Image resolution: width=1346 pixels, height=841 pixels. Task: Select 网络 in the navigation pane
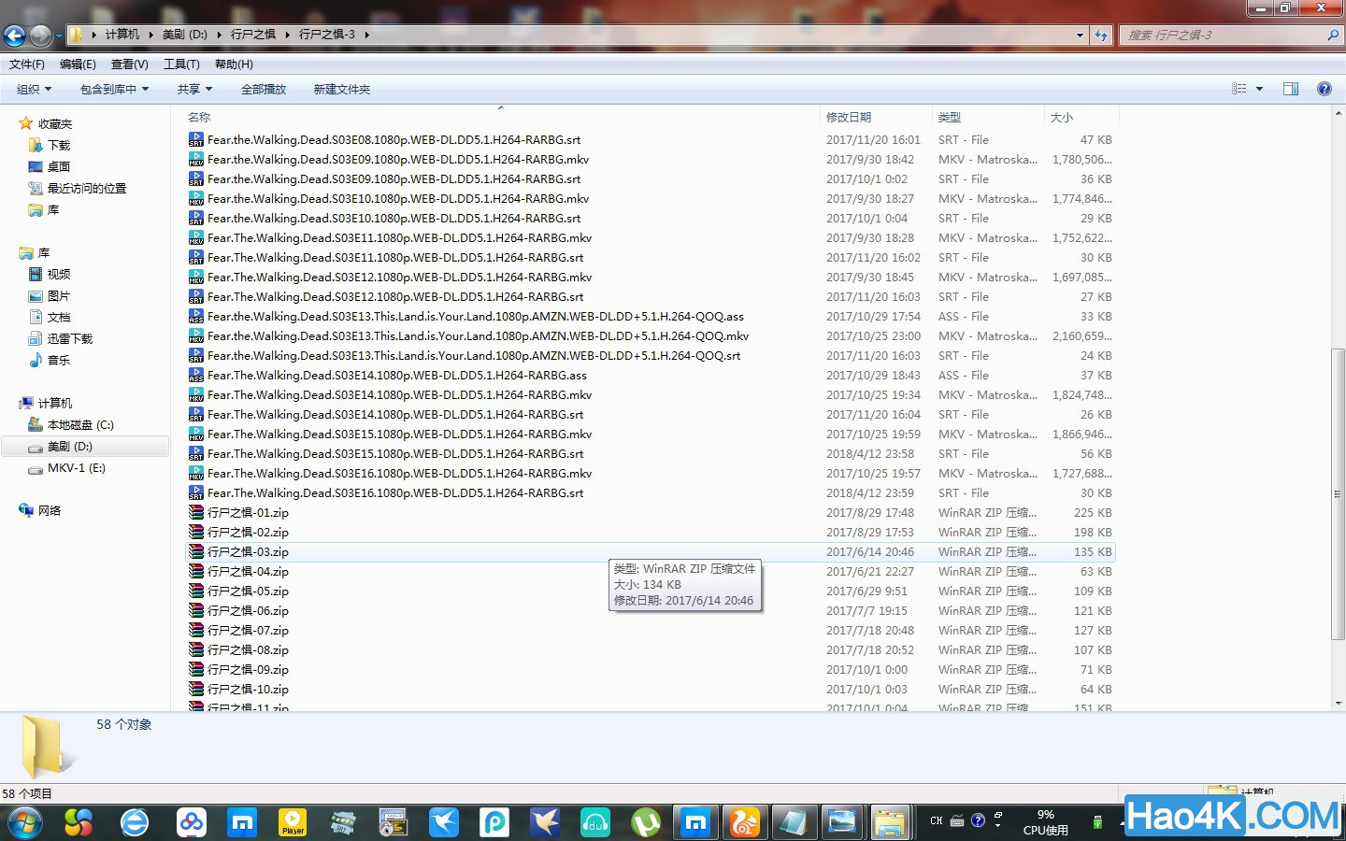pos(50,510)
